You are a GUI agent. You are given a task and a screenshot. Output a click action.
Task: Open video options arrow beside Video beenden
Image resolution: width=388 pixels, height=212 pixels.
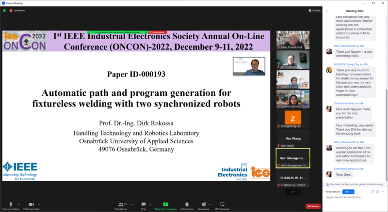tap(39, 204)
